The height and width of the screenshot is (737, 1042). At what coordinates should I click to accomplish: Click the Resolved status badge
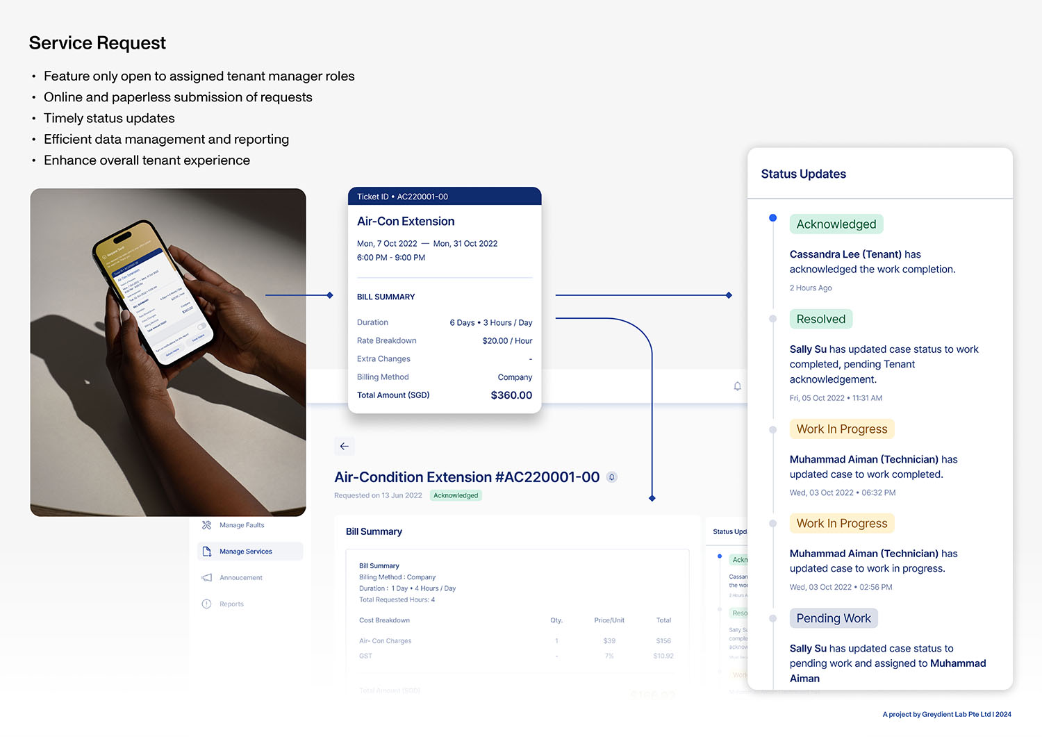pos(820,320)
